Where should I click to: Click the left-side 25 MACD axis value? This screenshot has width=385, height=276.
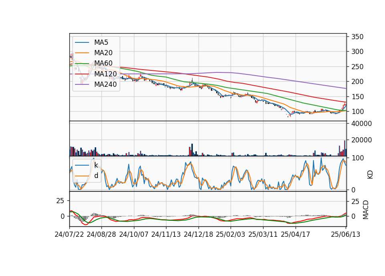tap(60, 201)
